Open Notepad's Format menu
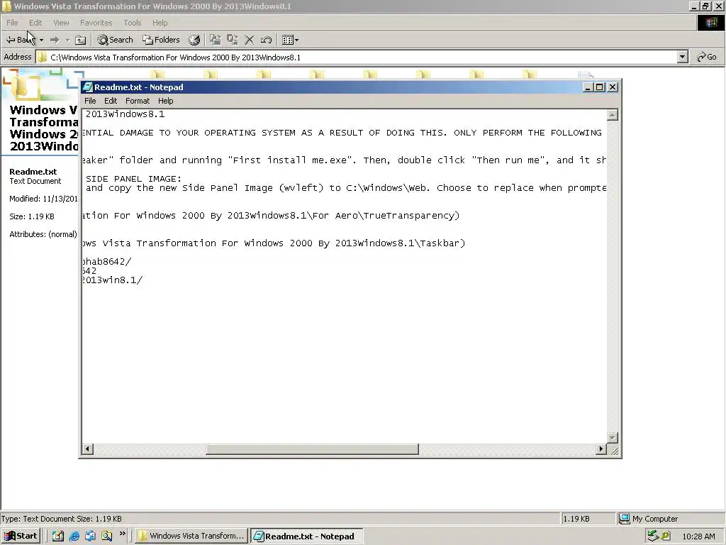 (138, 101)
